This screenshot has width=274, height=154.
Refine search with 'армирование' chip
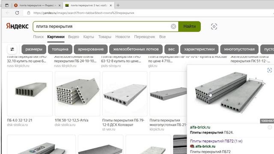pos(91,49)
